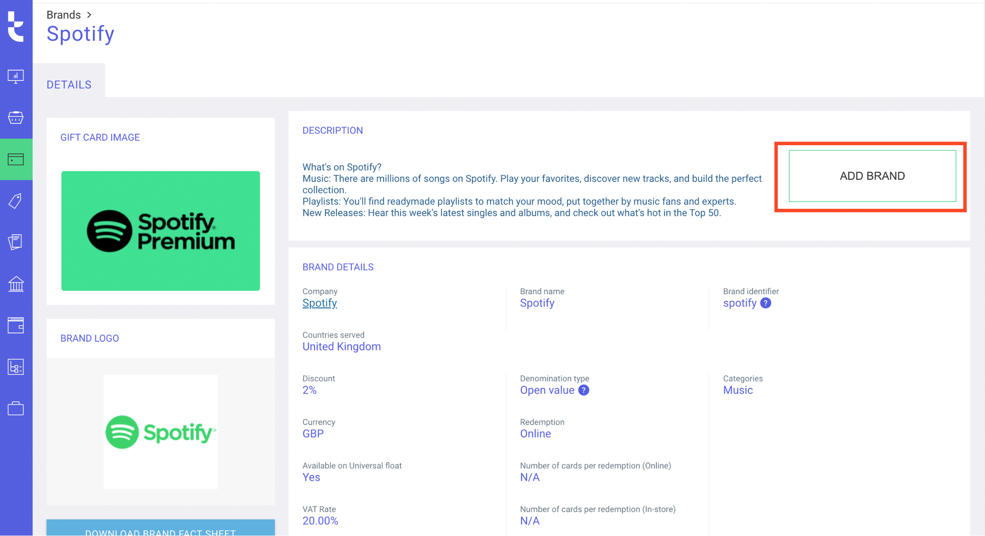Click Download Brand Fact Sheet button
Image resolution: width=985 pixels, height=536 pixels.
tap(161, 528)
